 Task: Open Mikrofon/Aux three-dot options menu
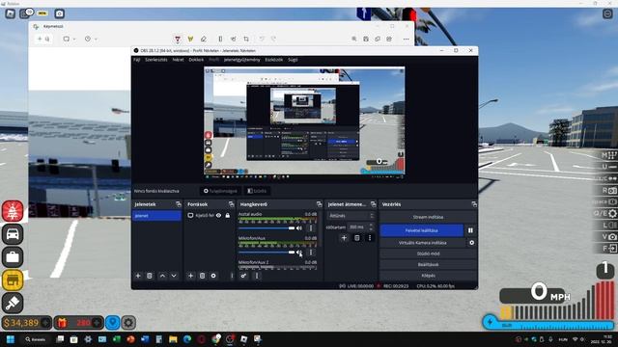(311, 253)
